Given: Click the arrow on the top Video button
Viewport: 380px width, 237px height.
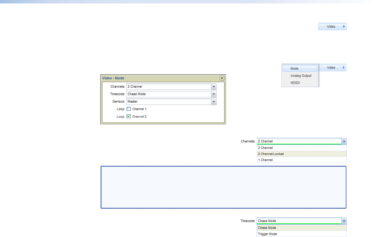Looking at the screenshot, I should pyautogui.click(x=344, y=27).
